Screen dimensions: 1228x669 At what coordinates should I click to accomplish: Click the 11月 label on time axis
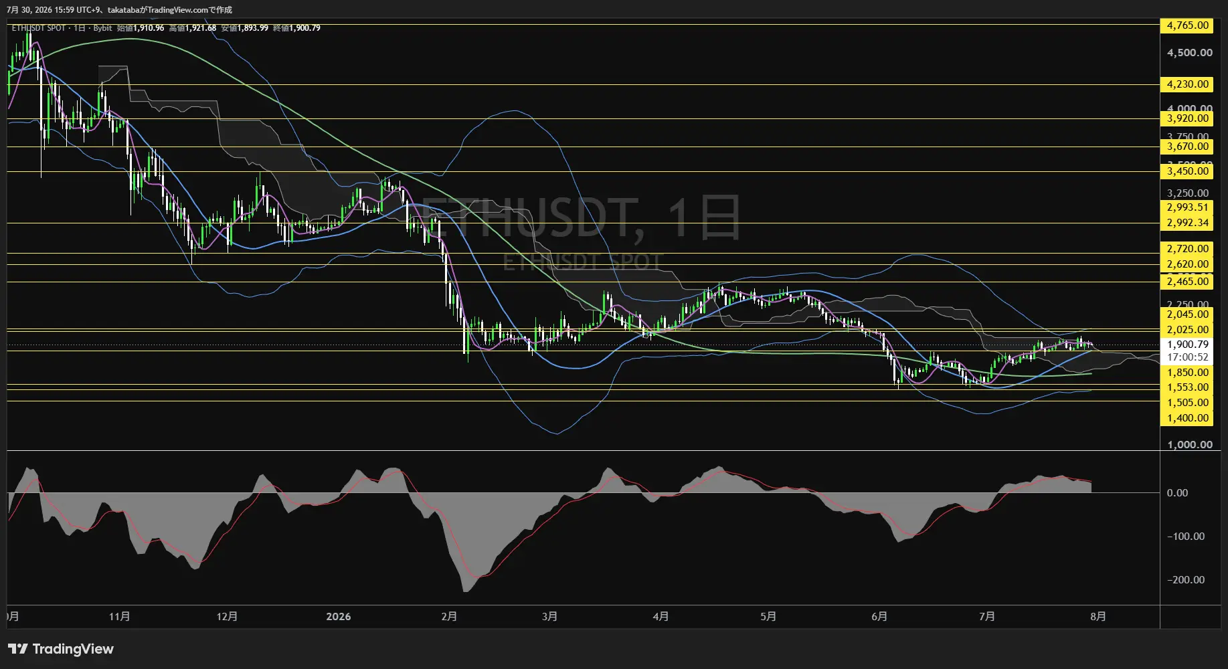pyautogui.click(x=119, y=617)
